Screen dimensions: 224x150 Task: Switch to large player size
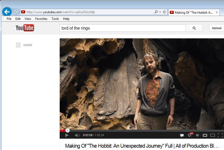click(x=213, y=135)
